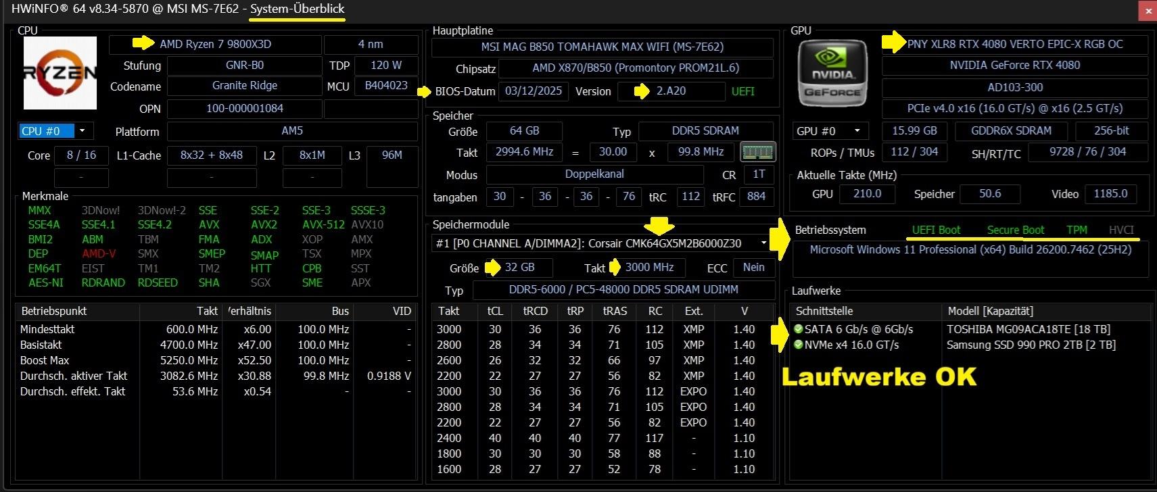The image size is (1157, 492).
Task: Click the Granite Ridge codename value
Action: 245,86
